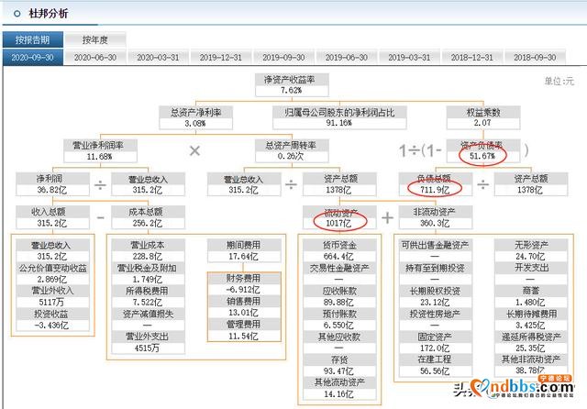The width and height of the screenshot is (587, 409).
Task: Click the 长期股权投资 23.12亿 cell
Action: tap(435, 296)
